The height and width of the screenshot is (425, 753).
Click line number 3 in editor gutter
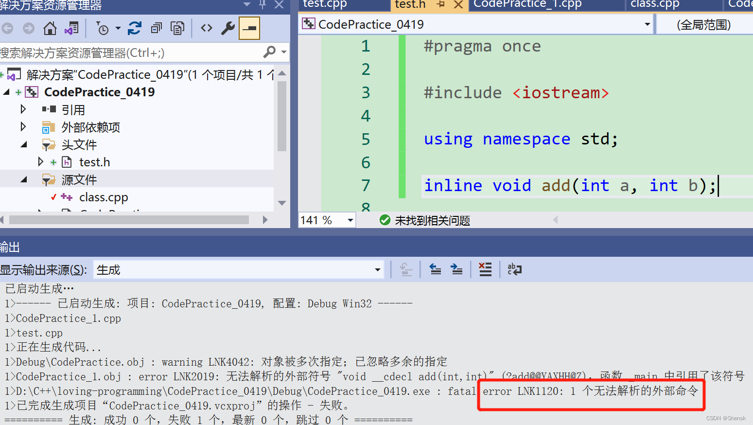pyautogui.click(x=366, y=93)
